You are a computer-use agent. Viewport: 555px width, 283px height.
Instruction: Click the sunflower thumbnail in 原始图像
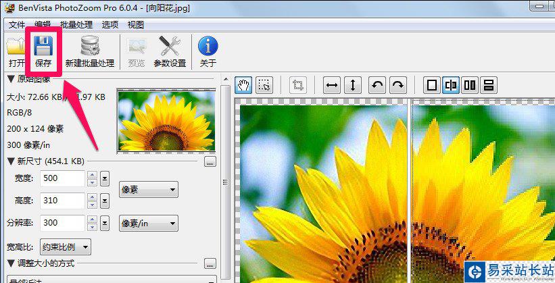click(x=166, y=122)
